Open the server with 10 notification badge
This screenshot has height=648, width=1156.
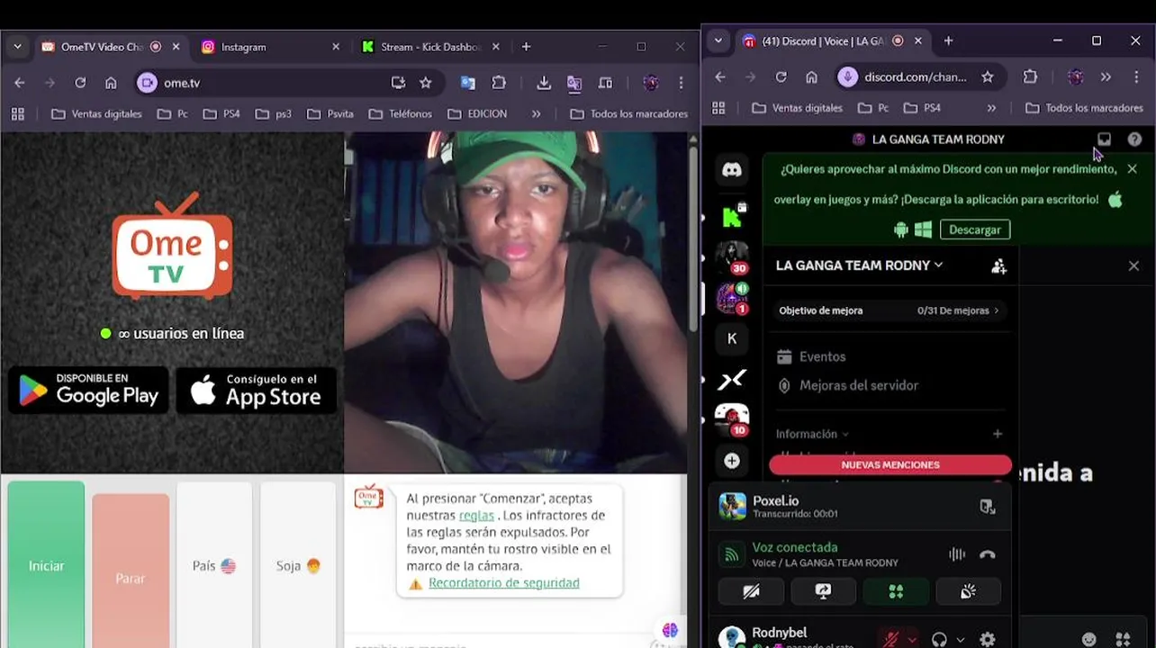coord(732,419)
